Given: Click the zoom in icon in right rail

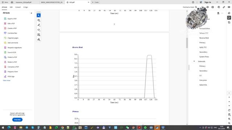Looking at the screenshot, I should (x=229, y=119).
